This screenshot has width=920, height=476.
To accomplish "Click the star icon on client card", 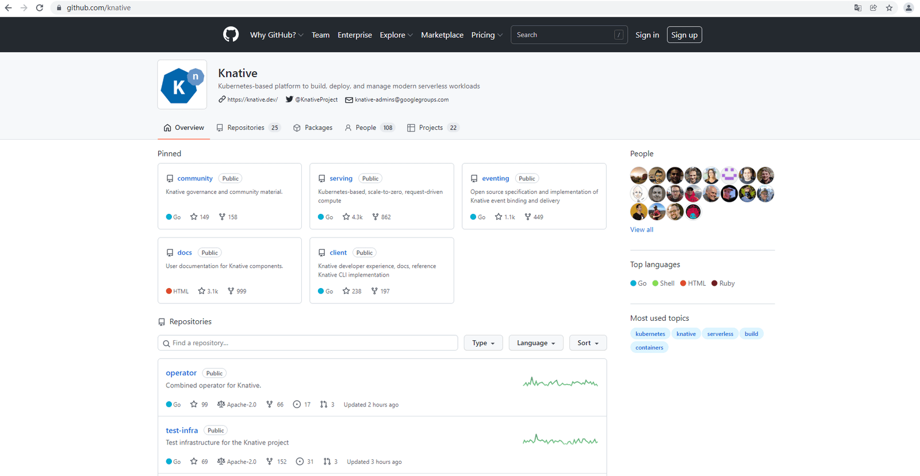I will coord(346,291).
